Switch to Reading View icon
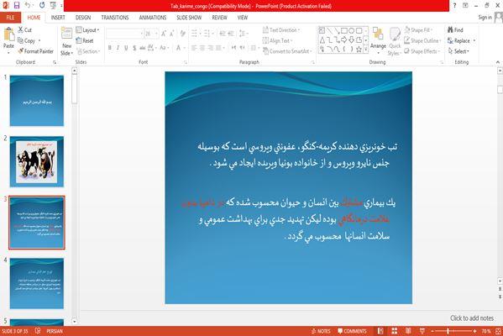This screenshot has height=336, width=503. 408,331
